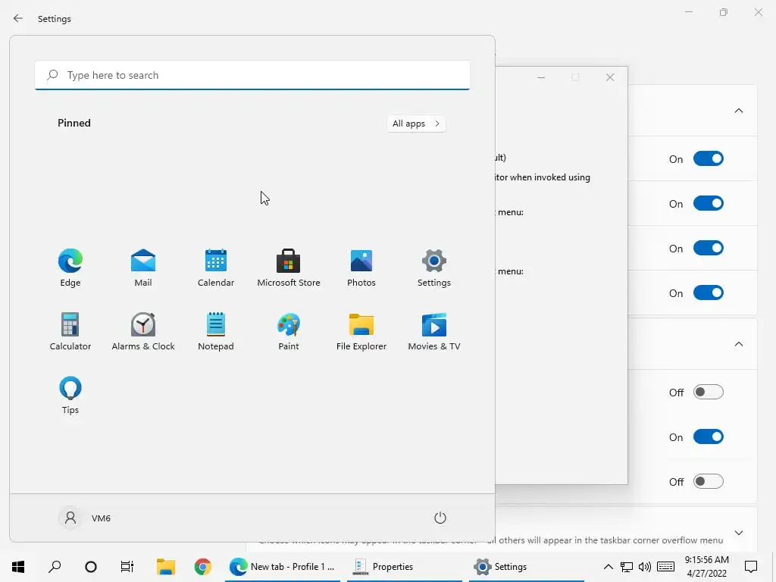Image resolution: width=776 pixels, height=582 pixels.
Task: Turn off the On toggle between Off toggles
Action: [709, 437]
